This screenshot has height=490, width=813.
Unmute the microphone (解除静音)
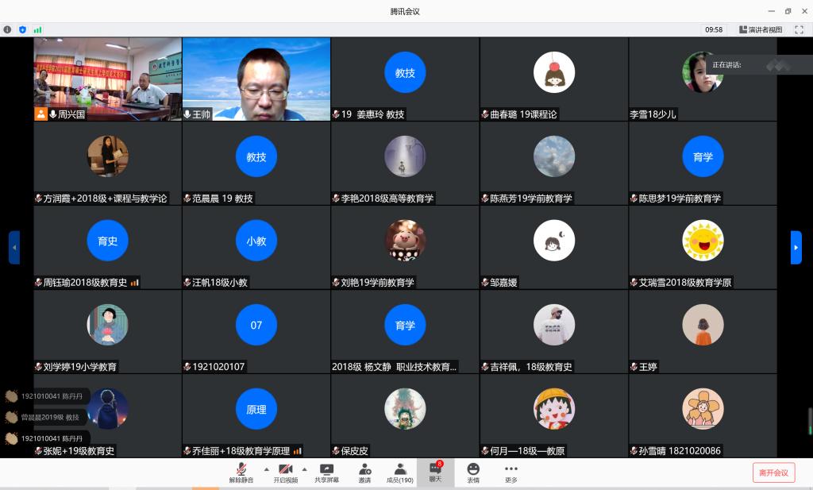pos(241,472)
